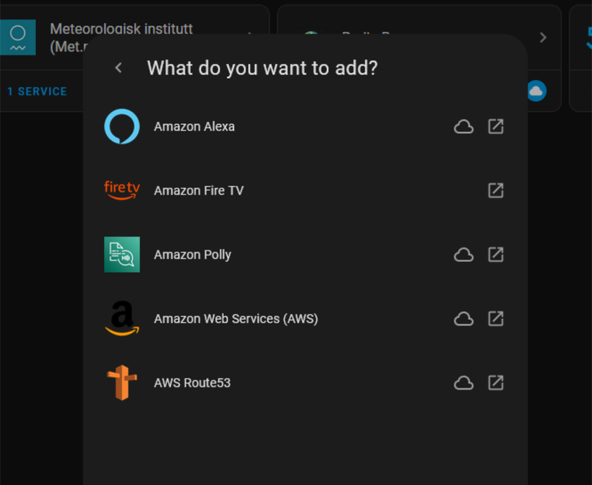Click the cloud icon for AWS Route53
592x485 pixels.
click(x=464, y=382)
